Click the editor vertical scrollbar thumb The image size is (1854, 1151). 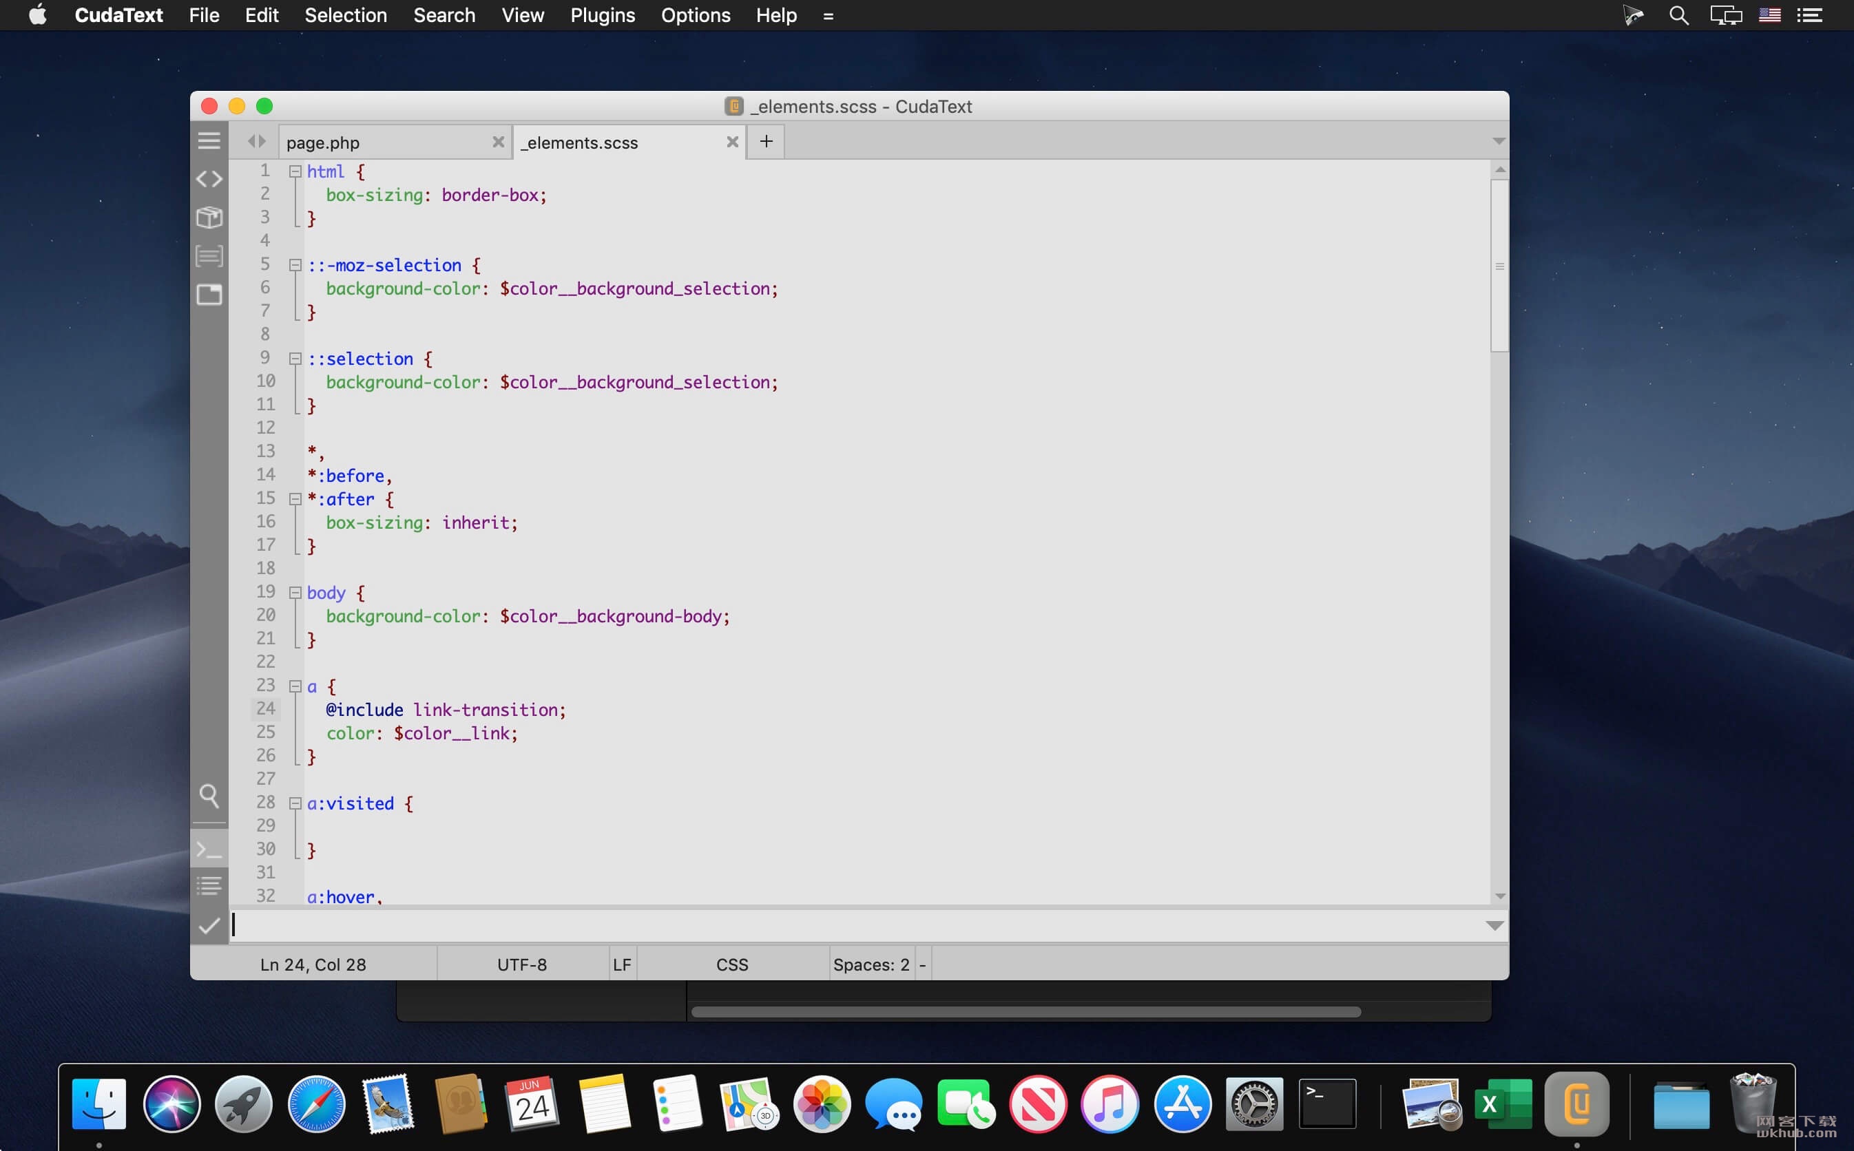pos(1499,266)
